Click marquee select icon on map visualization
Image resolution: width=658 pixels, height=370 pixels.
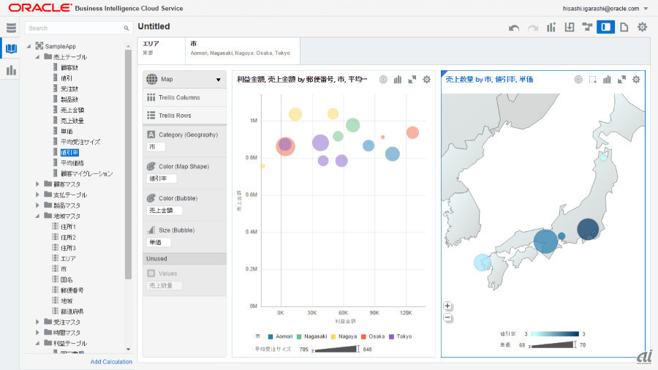click(x=593, y=80)
